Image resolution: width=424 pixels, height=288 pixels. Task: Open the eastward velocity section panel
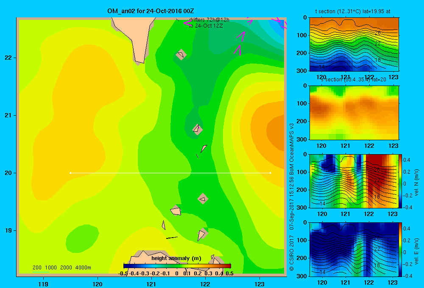coord(354,249)
